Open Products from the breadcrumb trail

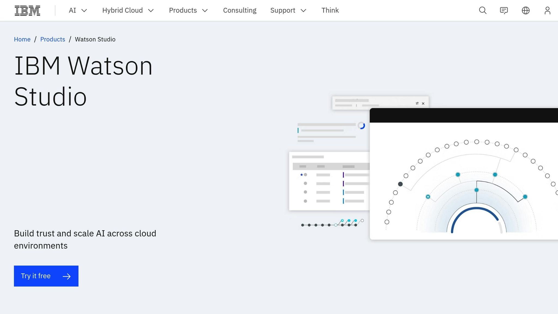point(53,39)
